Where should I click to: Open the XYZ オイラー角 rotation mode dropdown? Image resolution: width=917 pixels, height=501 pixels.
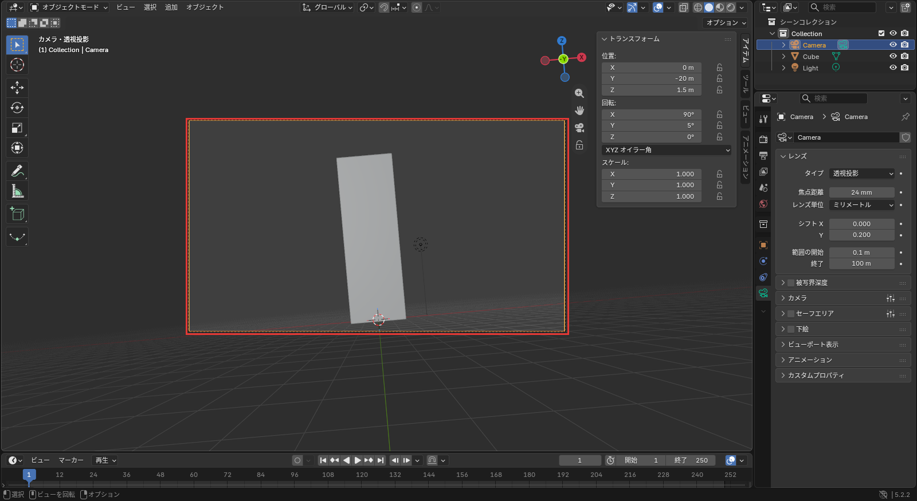tap(667, 150)
